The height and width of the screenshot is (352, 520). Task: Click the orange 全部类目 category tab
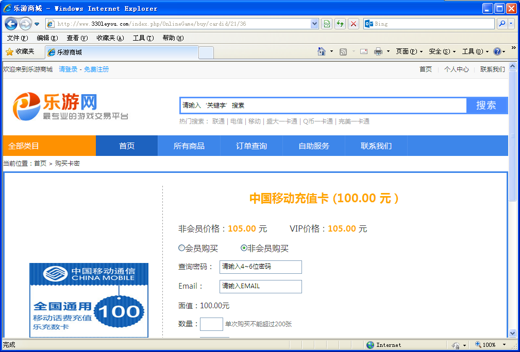(x=49, y=146)
